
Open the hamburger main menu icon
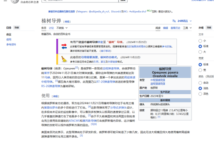[x=5, y=1]
